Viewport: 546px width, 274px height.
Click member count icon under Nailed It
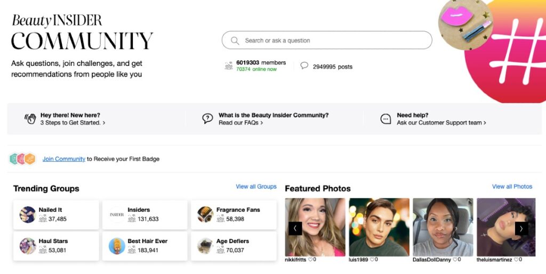pos(43,219)
